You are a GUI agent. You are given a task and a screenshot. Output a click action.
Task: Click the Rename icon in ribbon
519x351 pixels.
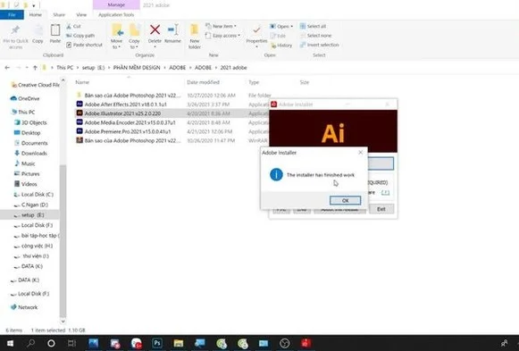172,30
